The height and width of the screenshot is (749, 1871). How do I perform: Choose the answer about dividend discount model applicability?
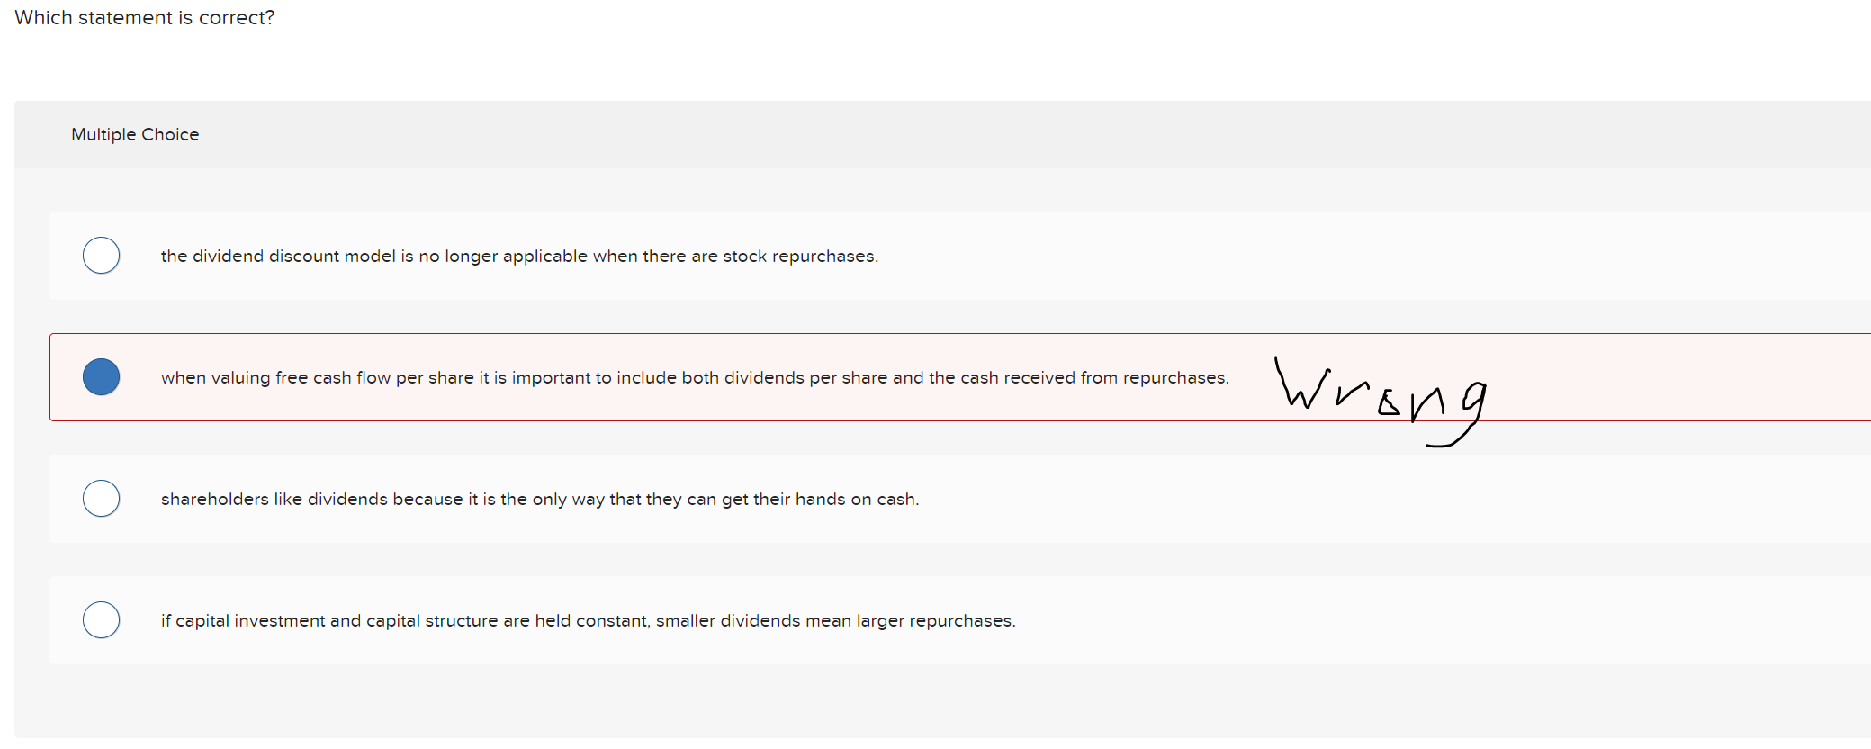(x=519, y=256)
